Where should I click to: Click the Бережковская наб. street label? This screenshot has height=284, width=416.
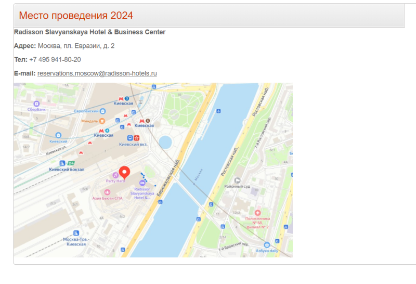(x=168, y=178)
